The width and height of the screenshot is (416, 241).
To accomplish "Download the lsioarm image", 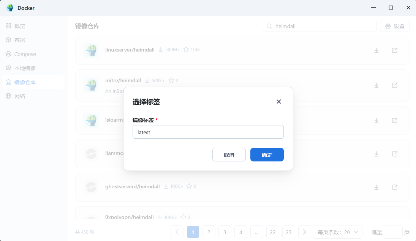I will click(x=376, y=121).
